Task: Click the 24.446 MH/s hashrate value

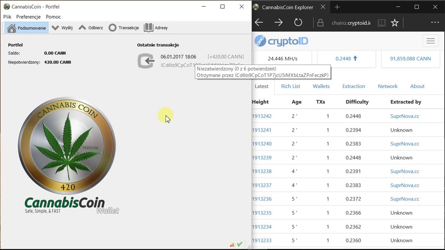Action: (283, 59)
